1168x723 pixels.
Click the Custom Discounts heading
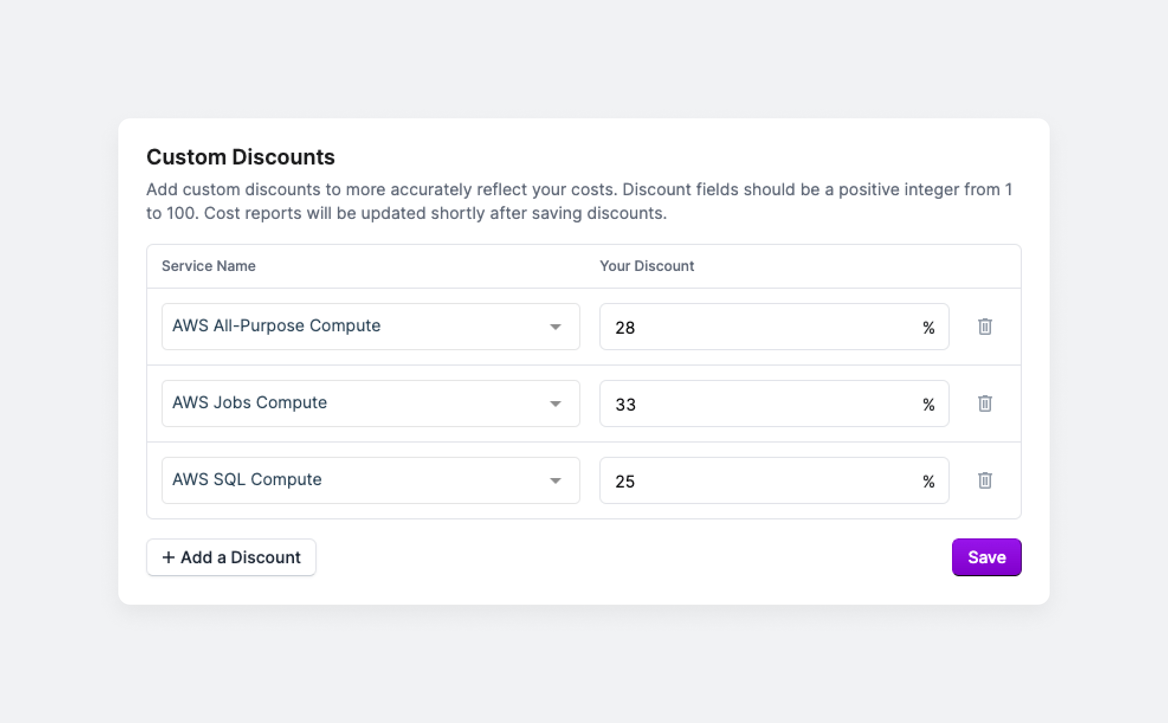240,156
